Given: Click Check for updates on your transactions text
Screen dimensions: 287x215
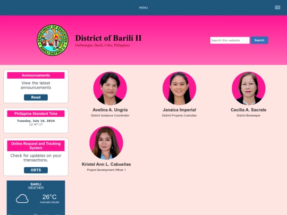Looking at the screenshot, I should (x=36, y=158).
